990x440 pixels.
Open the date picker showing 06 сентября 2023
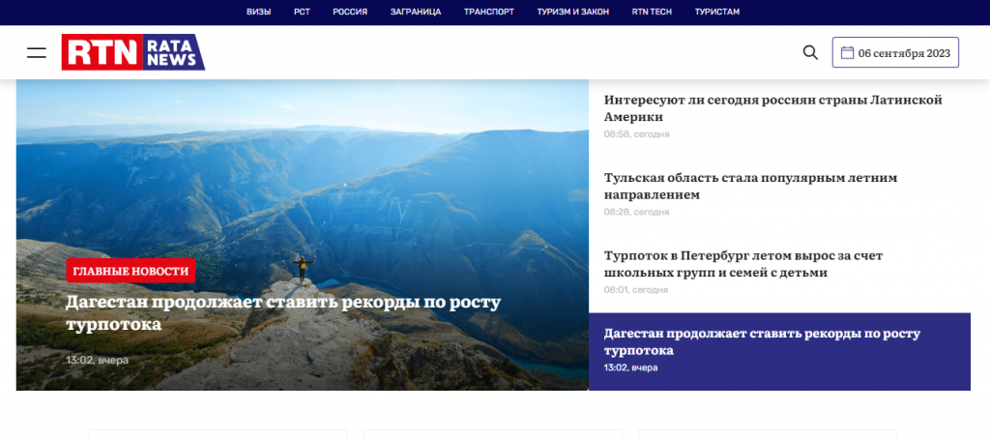(895, 52)
